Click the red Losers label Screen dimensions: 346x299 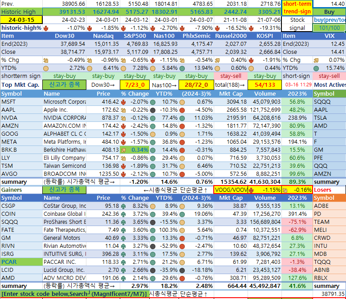click(322, 190)
